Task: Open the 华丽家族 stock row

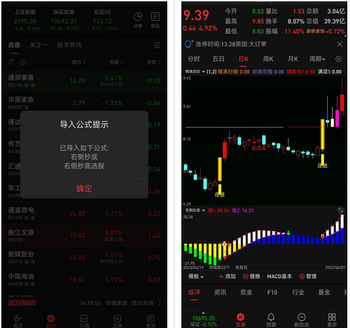Action: coord(84,103)
